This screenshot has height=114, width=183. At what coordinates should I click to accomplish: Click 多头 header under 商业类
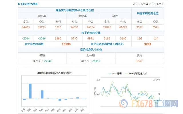(74, 22)
